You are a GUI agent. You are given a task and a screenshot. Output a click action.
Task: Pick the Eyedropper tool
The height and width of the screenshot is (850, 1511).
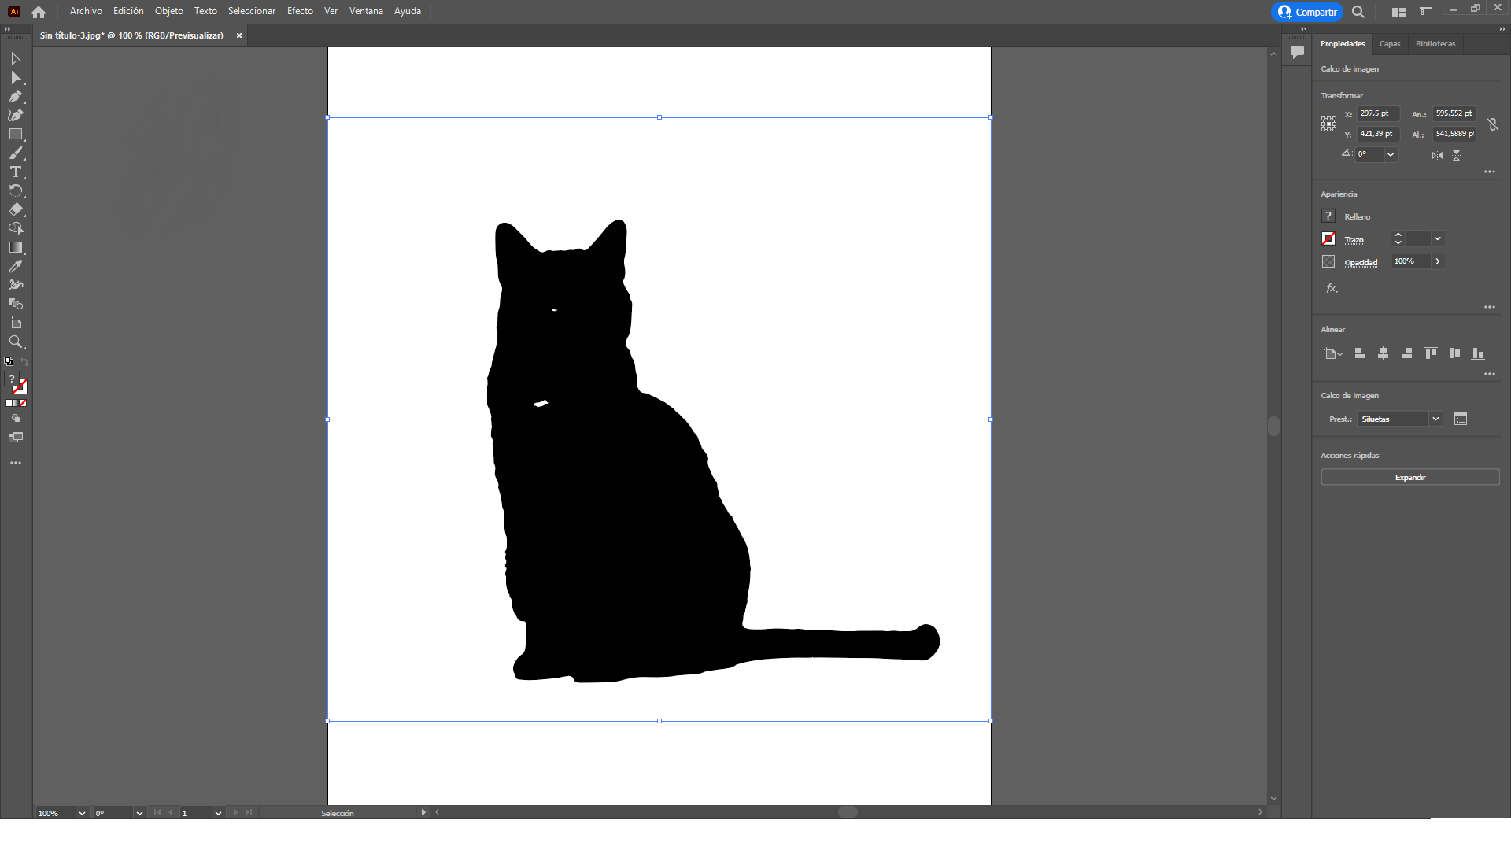[15, 267]
